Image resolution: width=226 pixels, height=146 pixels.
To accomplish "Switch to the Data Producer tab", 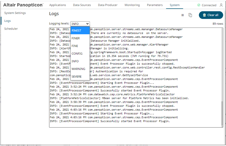I will (x=108, y=5).
